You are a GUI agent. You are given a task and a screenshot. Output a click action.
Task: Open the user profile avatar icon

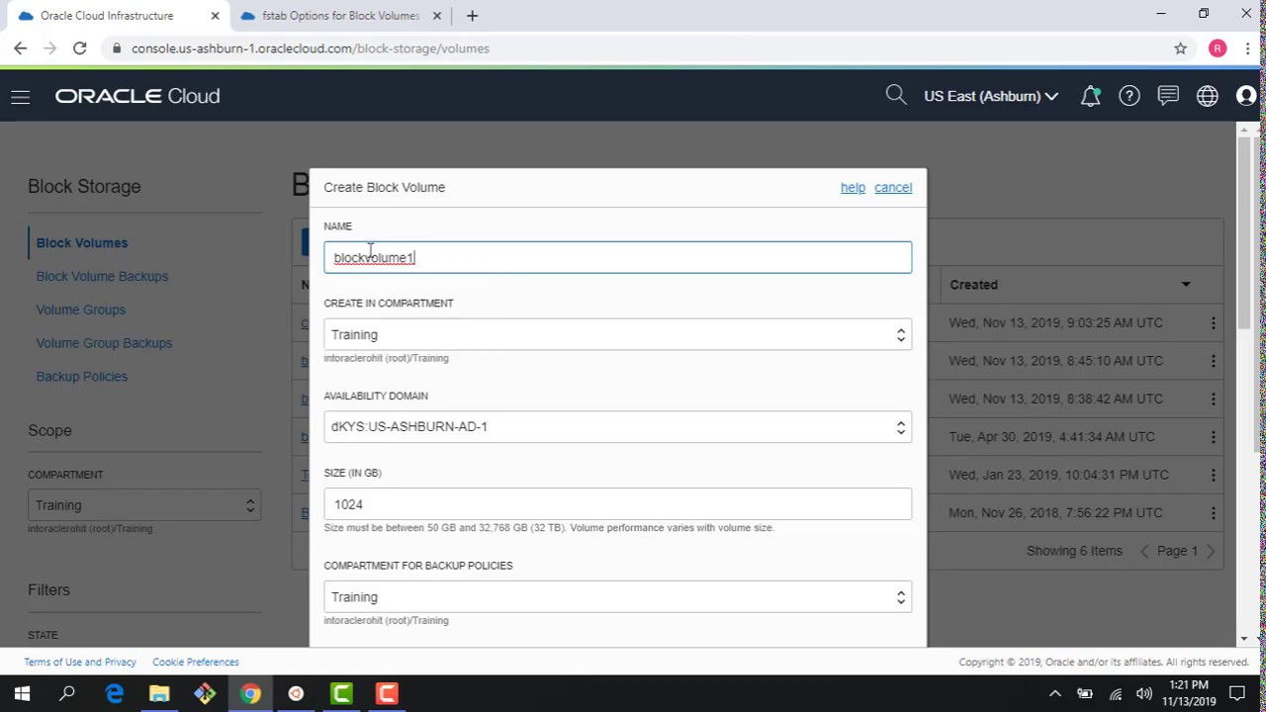[1245, 96]
